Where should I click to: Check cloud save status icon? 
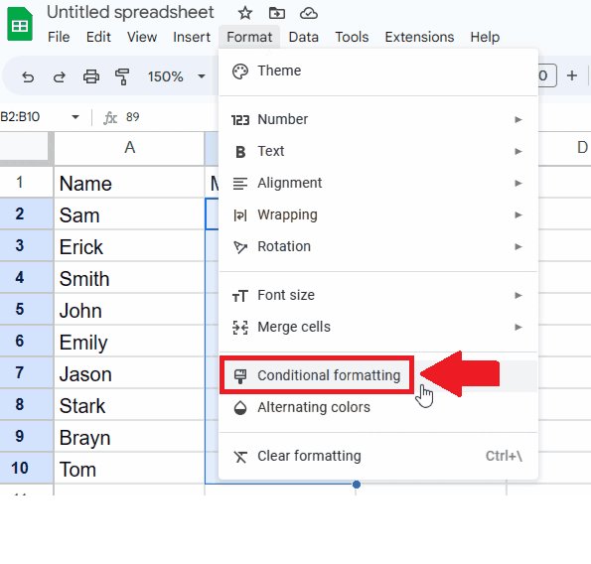pyautogui.click(x=309, y=14)
